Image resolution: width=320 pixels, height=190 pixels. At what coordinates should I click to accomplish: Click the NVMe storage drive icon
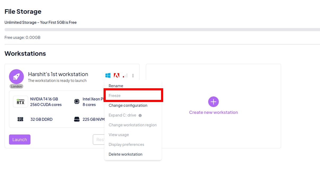(x=77, y=119)
